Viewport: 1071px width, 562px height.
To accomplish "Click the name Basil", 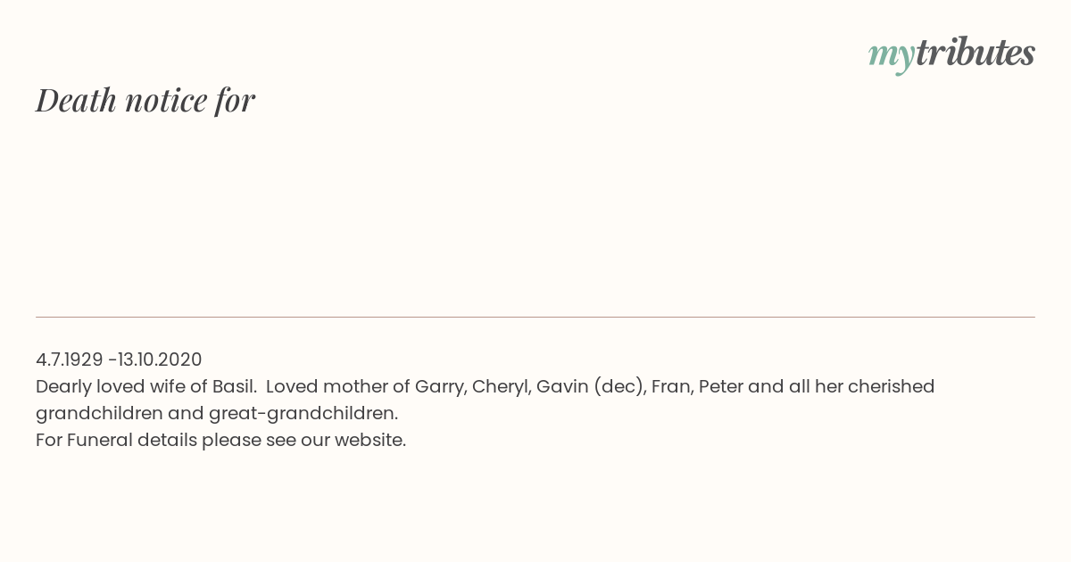I will 232,386.
